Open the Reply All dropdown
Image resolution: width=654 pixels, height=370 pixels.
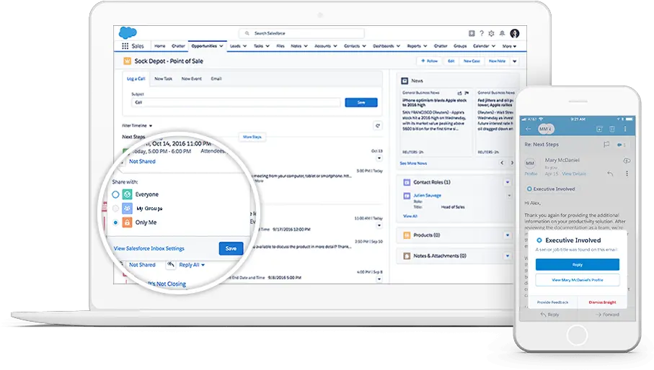click(203, 265)
